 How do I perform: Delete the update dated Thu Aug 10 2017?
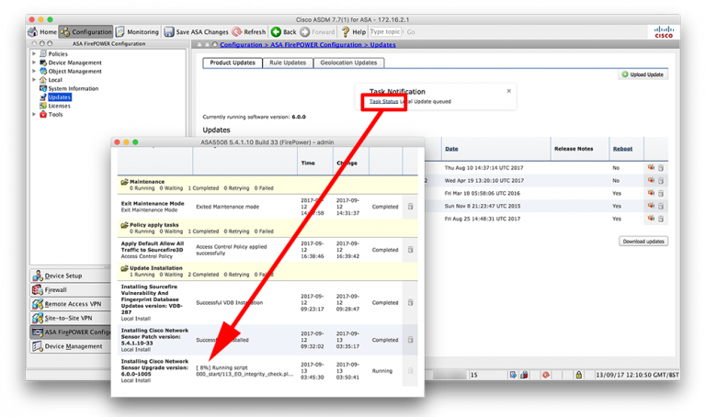click(661, 168)
